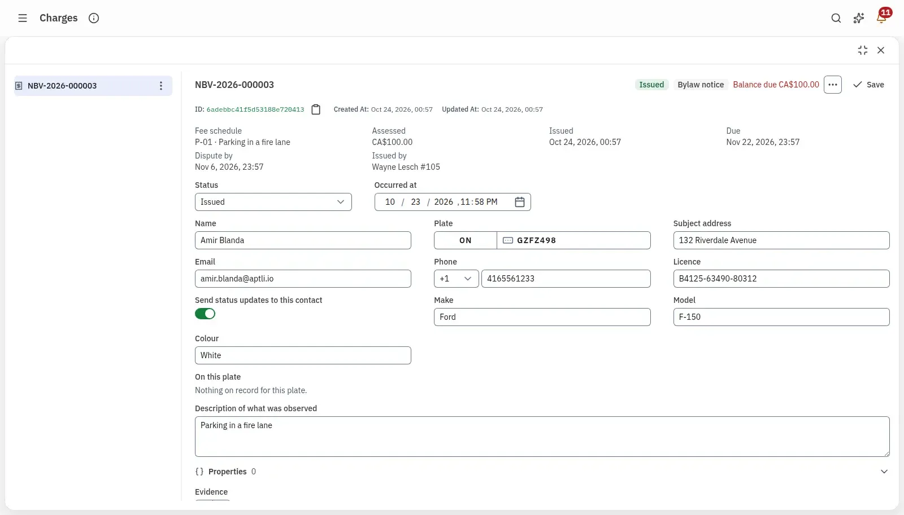Click the info icon beside Charges
The image size is (904, 515).
94,18
